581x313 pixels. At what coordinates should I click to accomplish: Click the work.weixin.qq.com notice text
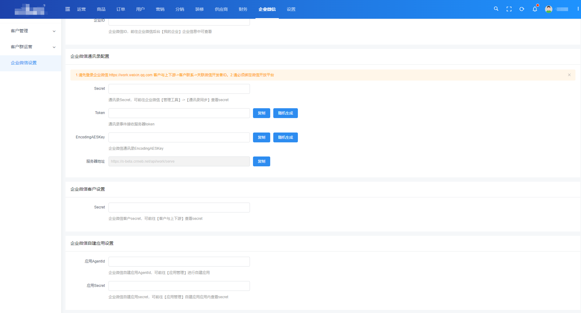click(175, 75)
